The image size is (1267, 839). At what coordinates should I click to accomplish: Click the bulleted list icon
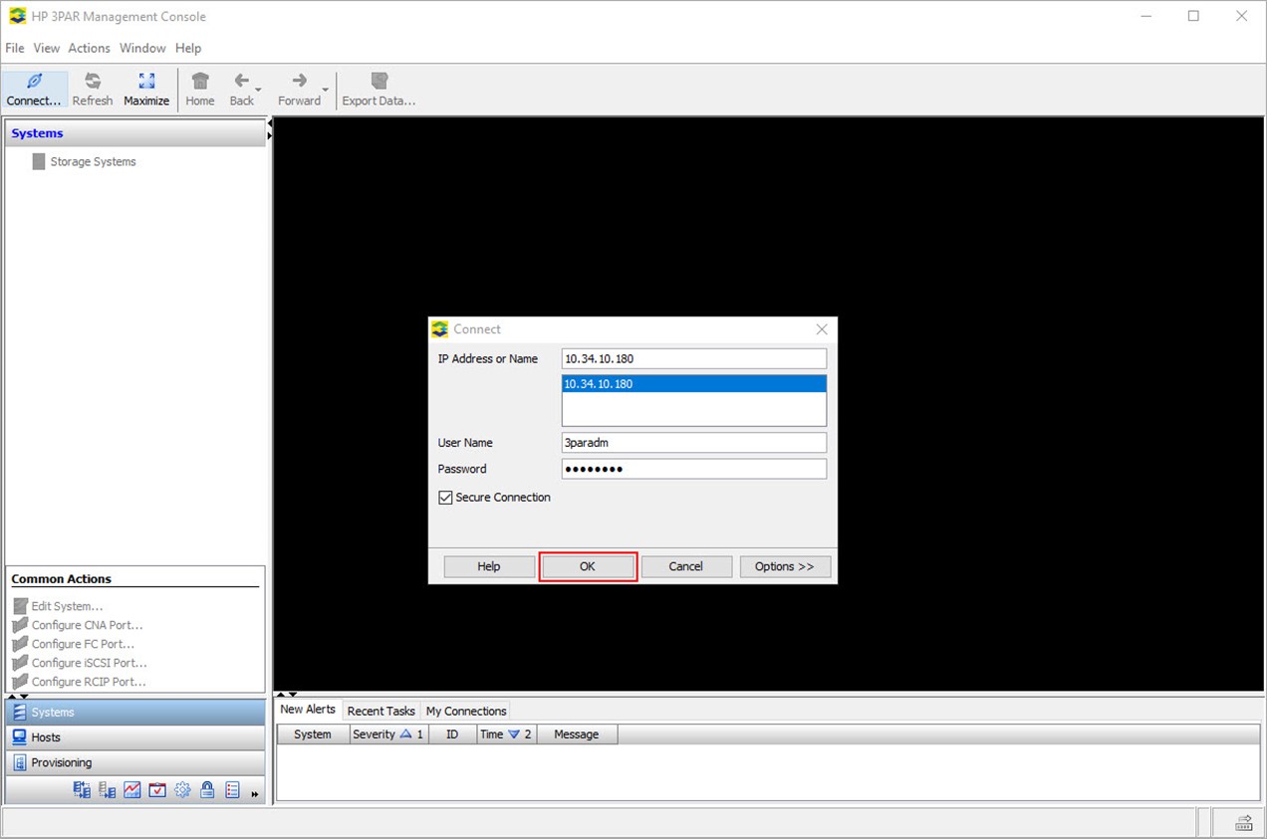(x=233, y=790)
